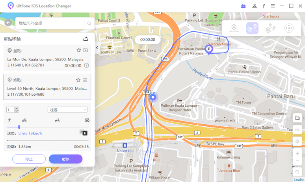Star the end point Level 40 North
The width and height of the screenshot is (305, 182).
[x=78, y=80]
